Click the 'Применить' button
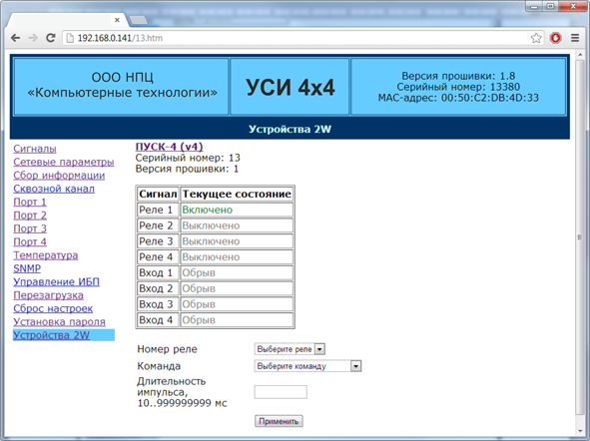590x441 pixels. coord(279,421)
